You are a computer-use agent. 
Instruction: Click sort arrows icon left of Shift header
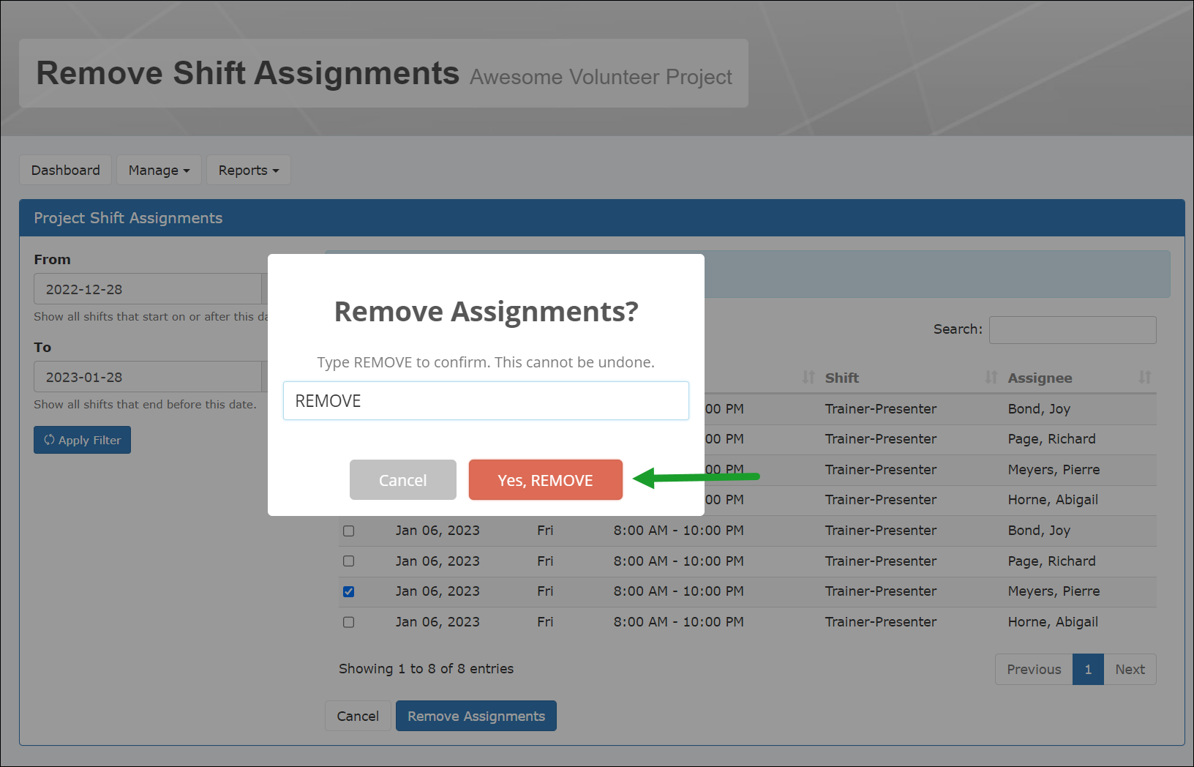808,378
